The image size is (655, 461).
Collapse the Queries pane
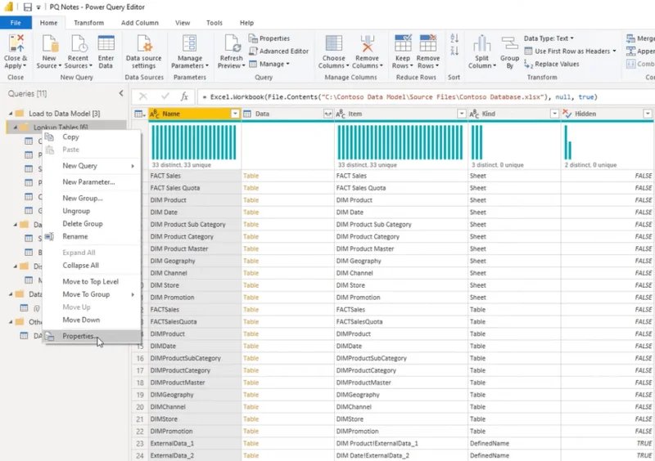(x=121, y=93)
